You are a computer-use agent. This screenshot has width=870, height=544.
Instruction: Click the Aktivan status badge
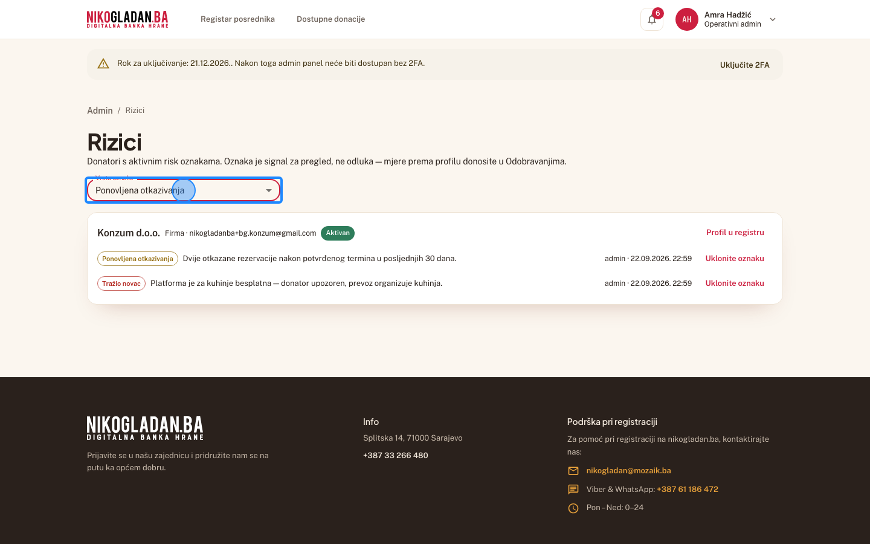338,233
